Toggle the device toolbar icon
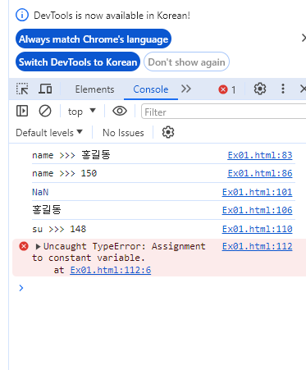Viewport: 306px width, 370px height. click(45, 89)
